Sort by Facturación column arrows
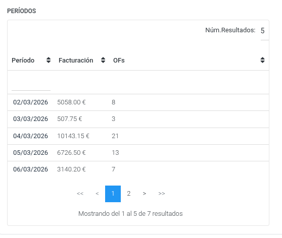Viewport: 282px width, 238px height. [x=103, y=60]
